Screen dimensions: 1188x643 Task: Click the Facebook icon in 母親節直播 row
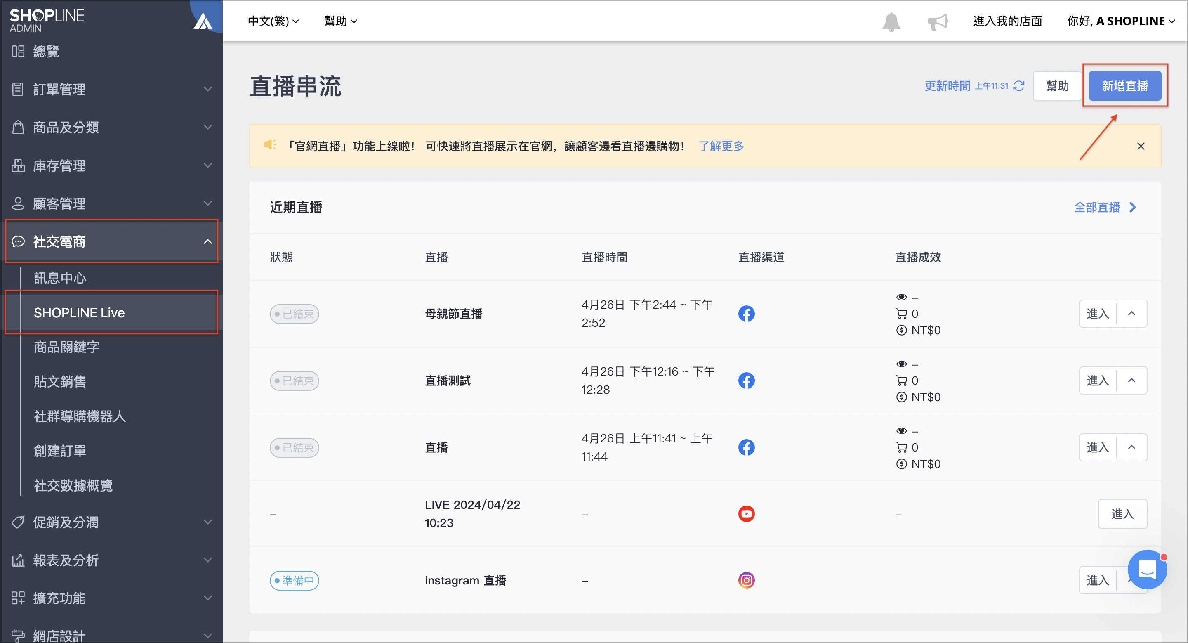[746, 314]
